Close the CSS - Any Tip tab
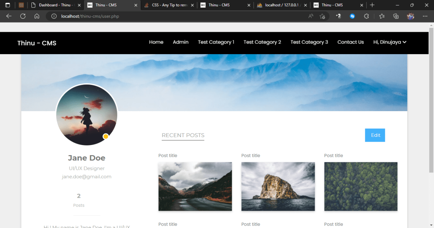The image size is (434, 228). pos(192,5)
